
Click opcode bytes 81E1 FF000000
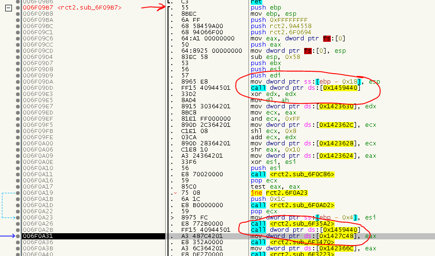pyautogui.click(x=206, y=119)
